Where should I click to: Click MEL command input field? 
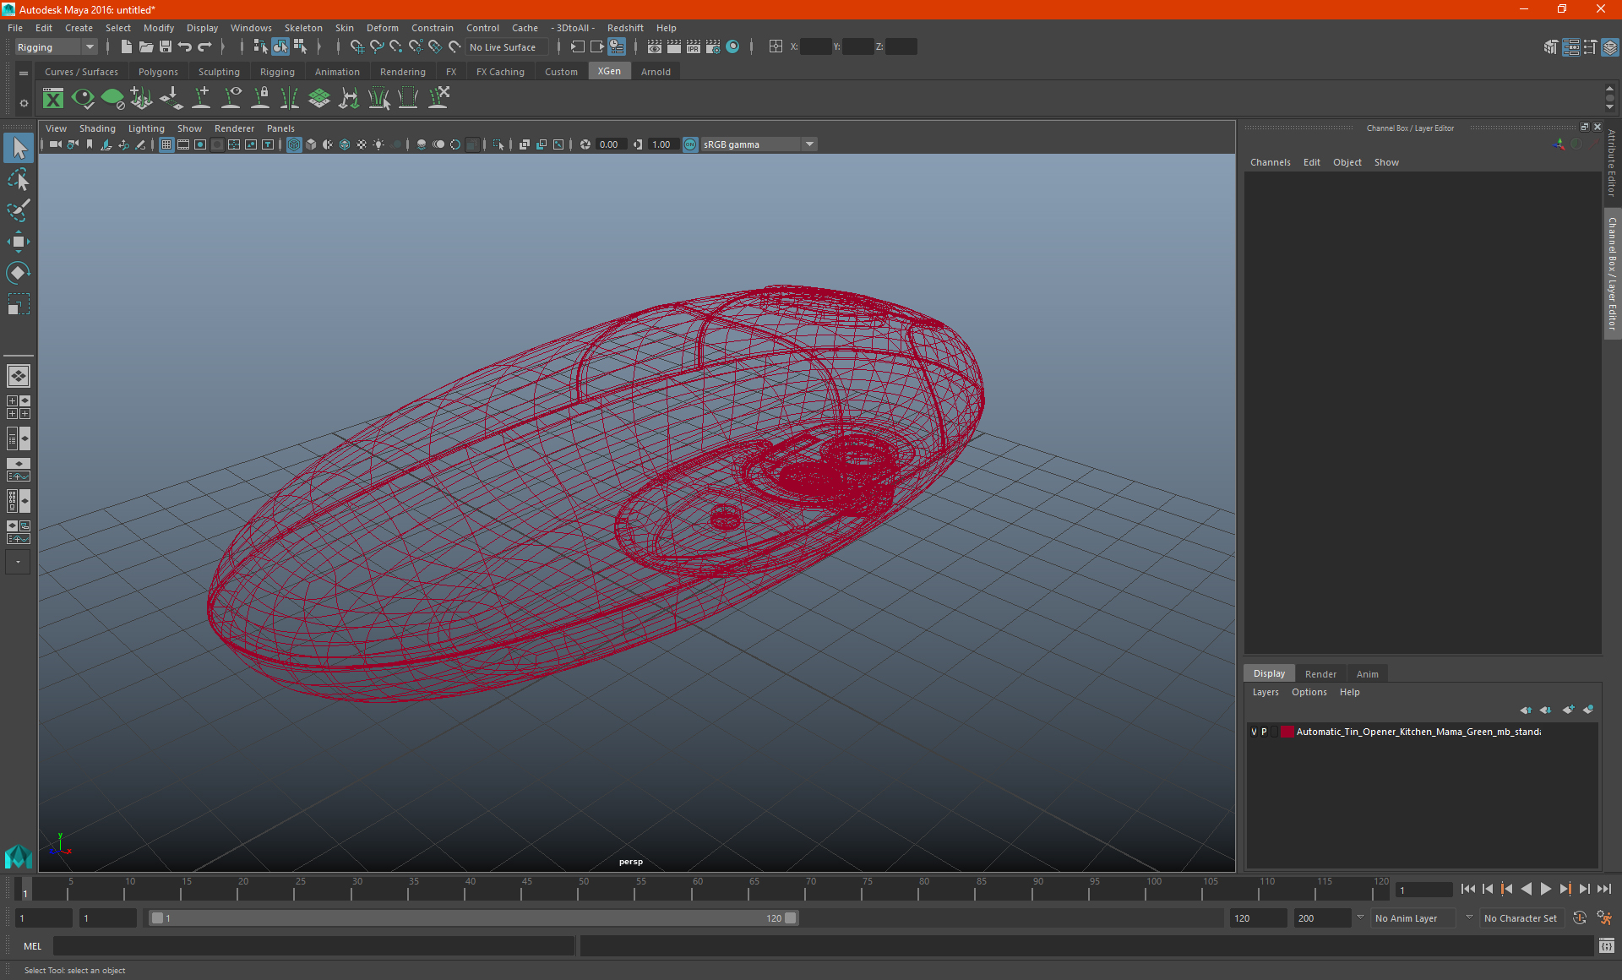tap(313, 946)
